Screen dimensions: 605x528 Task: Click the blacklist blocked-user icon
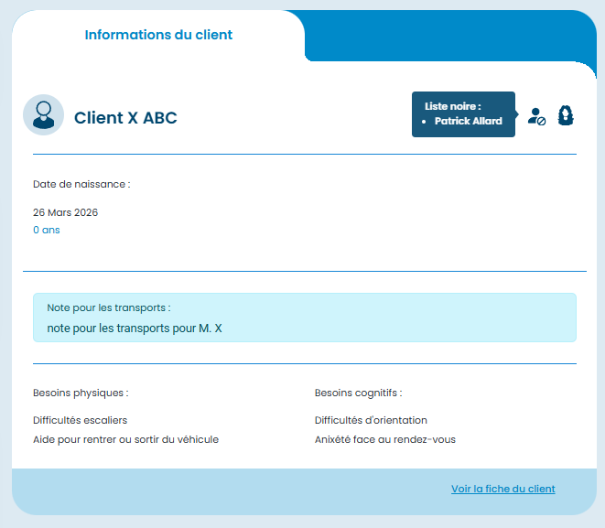[537, 116]
